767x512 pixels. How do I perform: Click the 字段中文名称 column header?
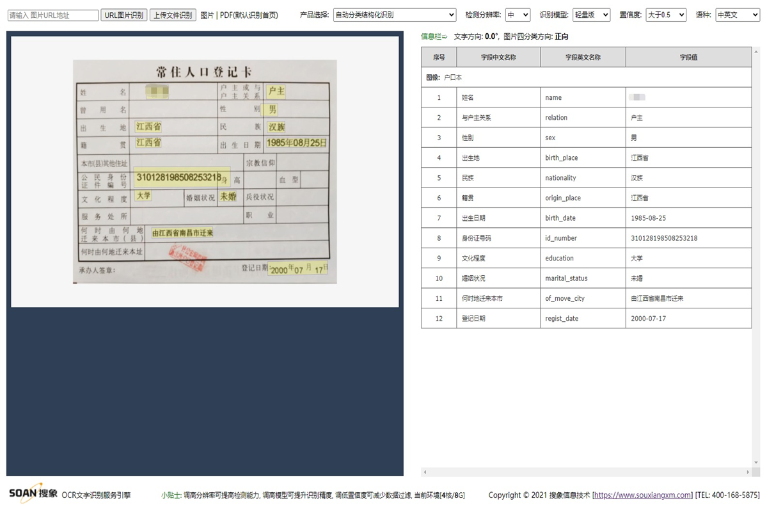tap(498, 58)
